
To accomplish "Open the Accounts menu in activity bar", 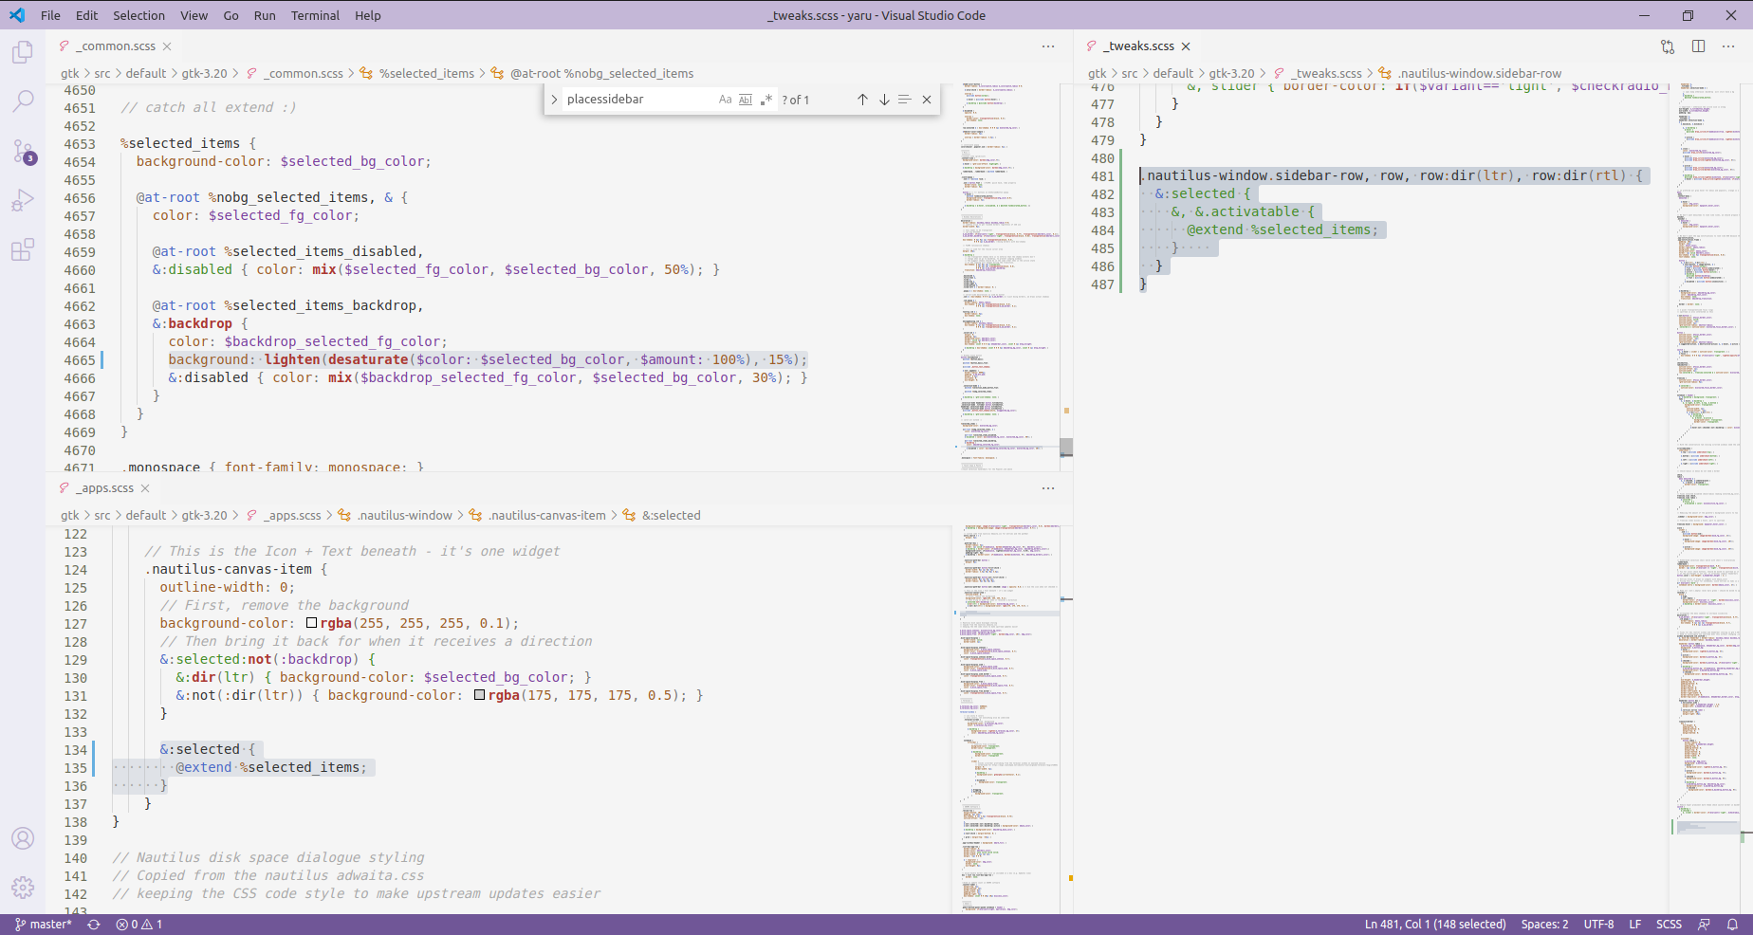I will 23,838.
